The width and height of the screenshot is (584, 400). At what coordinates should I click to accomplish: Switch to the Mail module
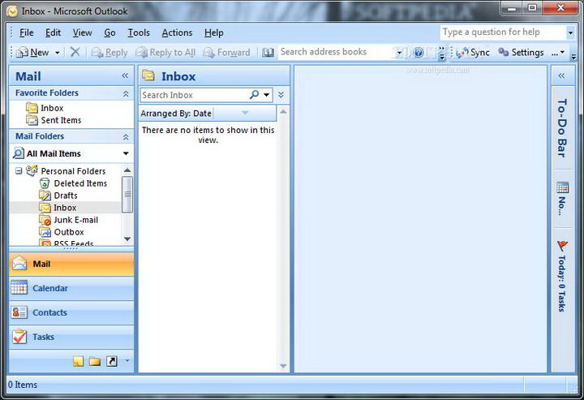(x=71, y=264)
